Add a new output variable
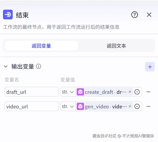158x142 pixels. point(150,67)
